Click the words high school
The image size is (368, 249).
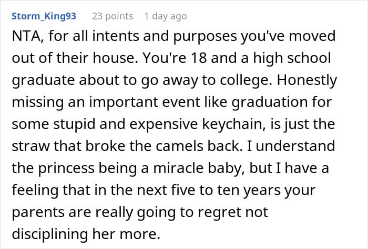tap(292, 58)
